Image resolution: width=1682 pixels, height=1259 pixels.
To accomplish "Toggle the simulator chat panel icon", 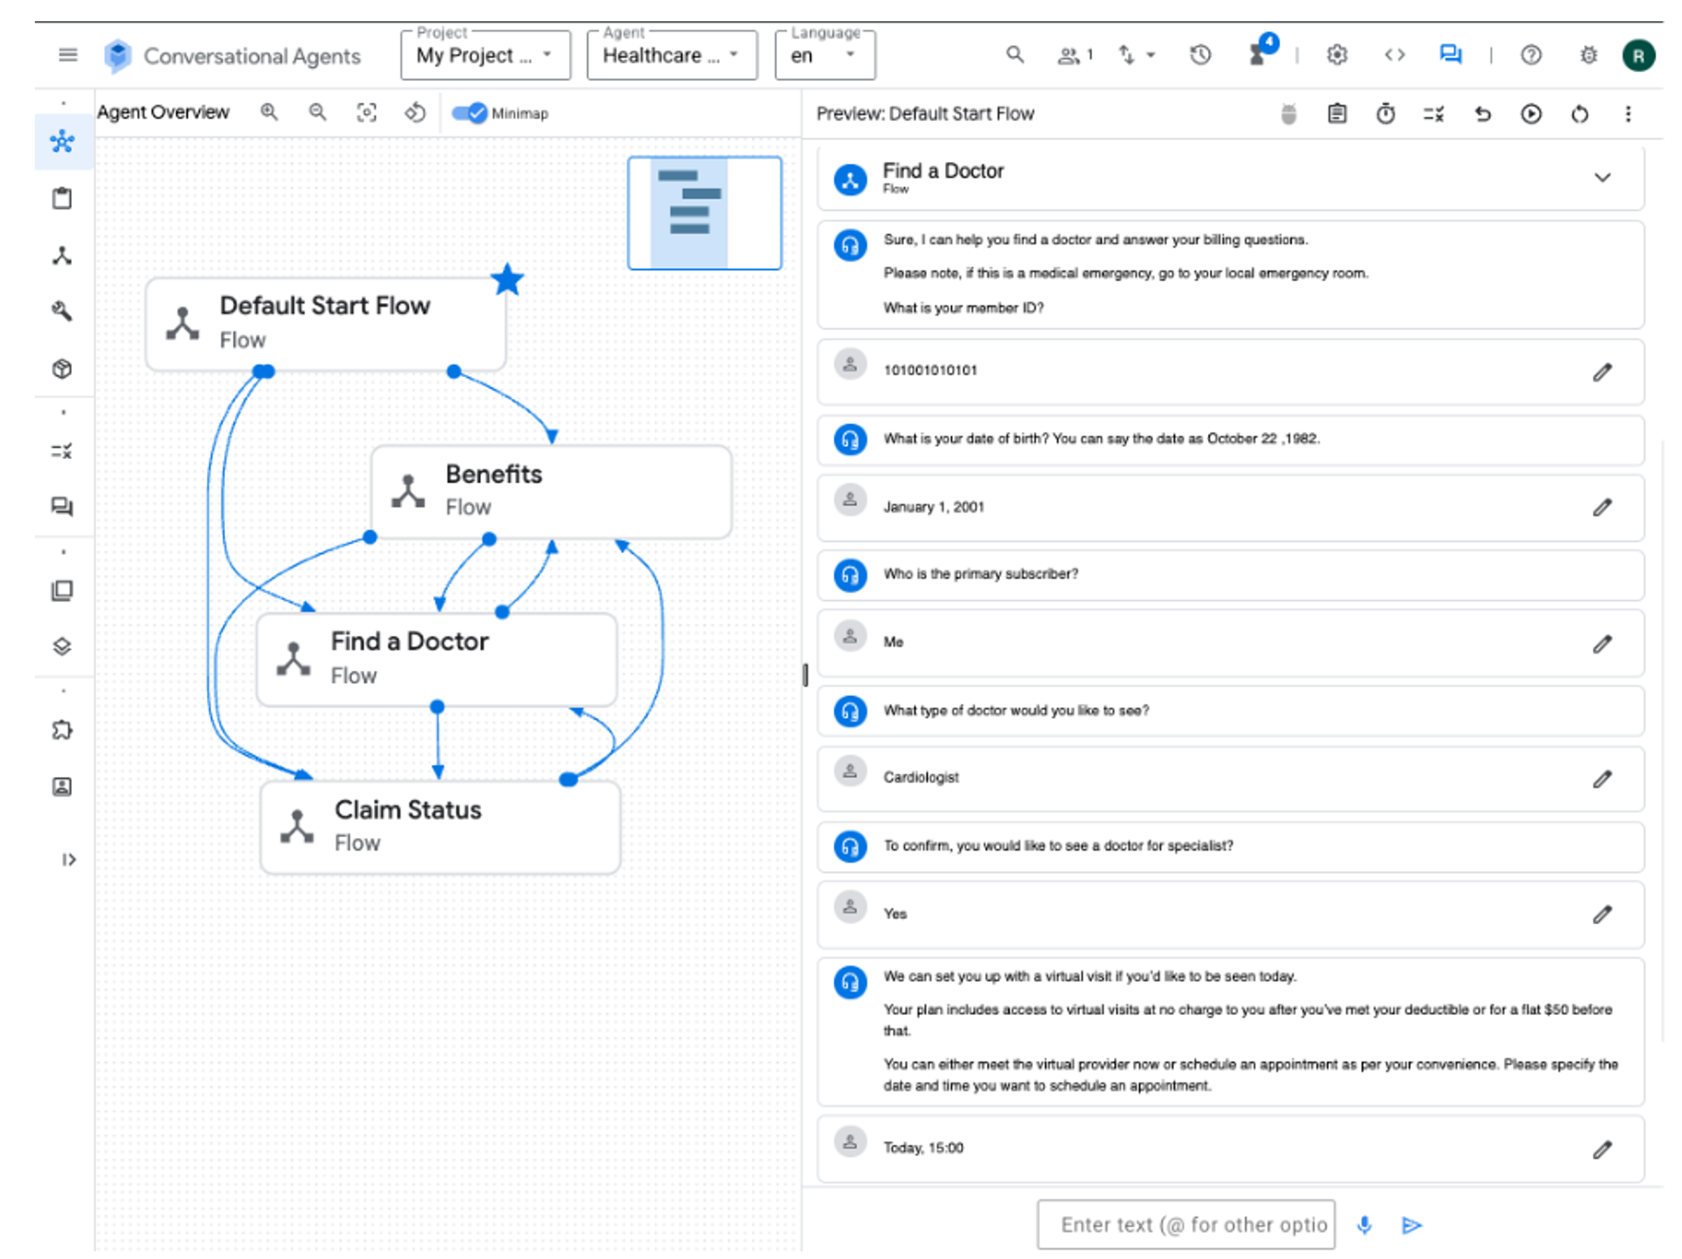I will coord(1450,55).
